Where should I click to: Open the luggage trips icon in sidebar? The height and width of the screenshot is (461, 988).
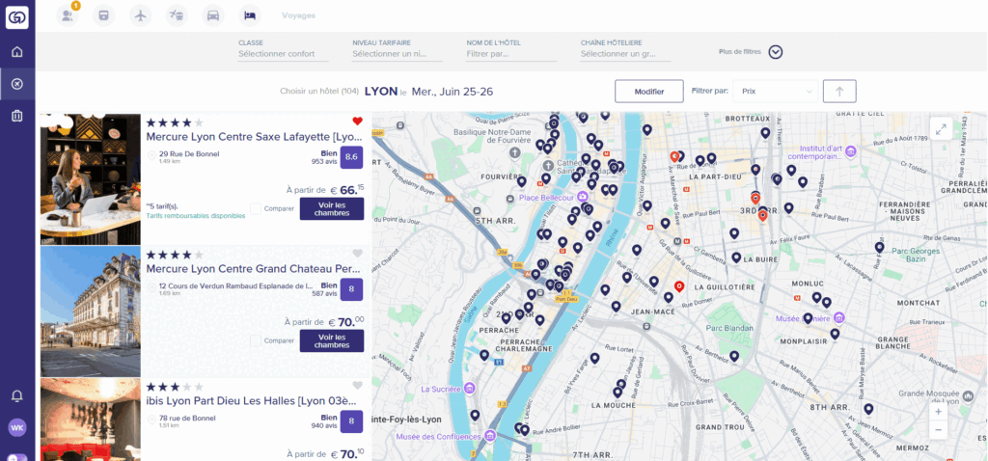(x=17, y=116)
